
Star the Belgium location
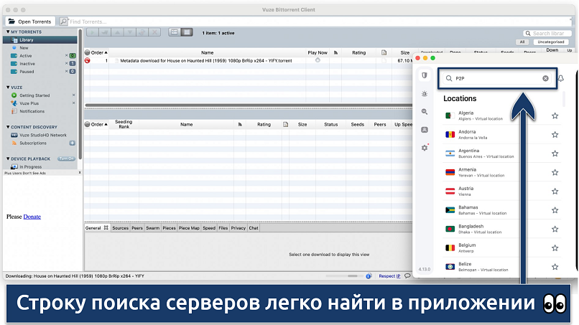point(555,248)
